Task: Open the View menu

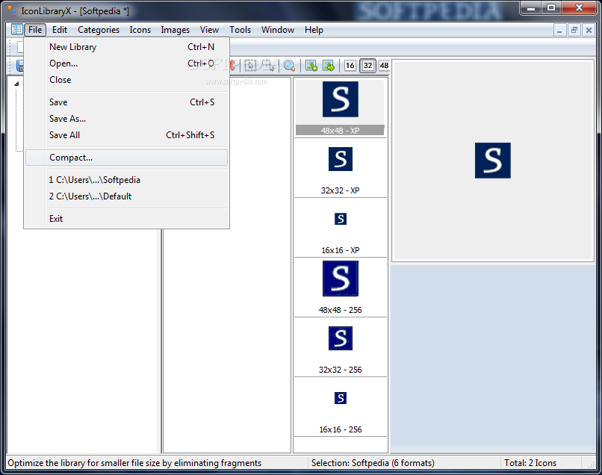Action: pyautogui.click(x=209, y=30)
